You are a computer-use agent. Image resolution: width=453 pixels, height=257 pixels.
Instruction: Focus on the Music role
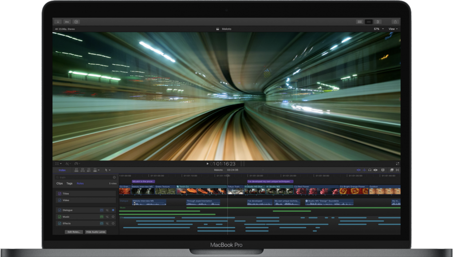click(113, 217)
